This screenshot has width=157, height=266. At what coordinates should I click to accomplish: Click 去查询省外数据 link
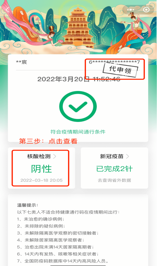[x=114, y=180]
